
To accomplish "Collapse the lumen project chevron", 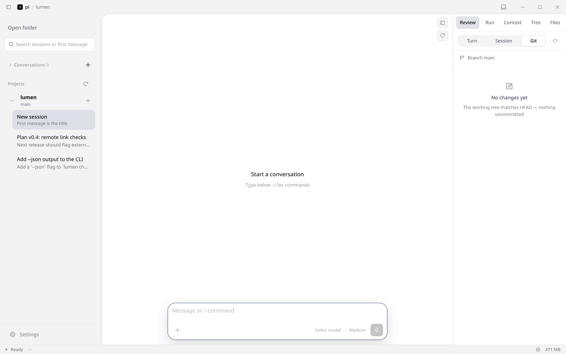I will click(12, 101).
